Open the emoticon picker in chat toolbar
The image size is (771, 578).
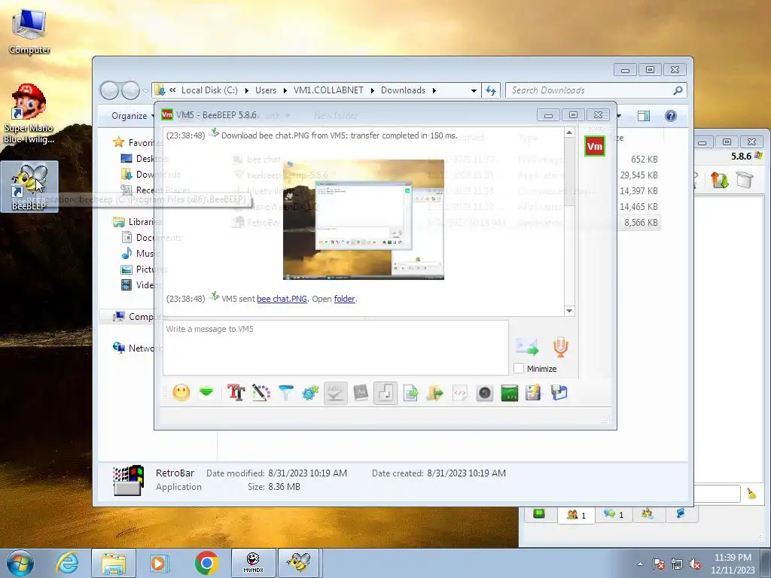(x=181, y=393)
